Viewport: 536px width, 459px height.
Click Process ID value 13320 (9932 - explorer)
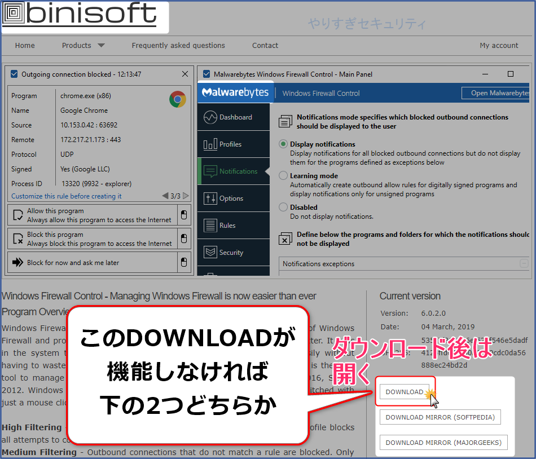point(96,184)
